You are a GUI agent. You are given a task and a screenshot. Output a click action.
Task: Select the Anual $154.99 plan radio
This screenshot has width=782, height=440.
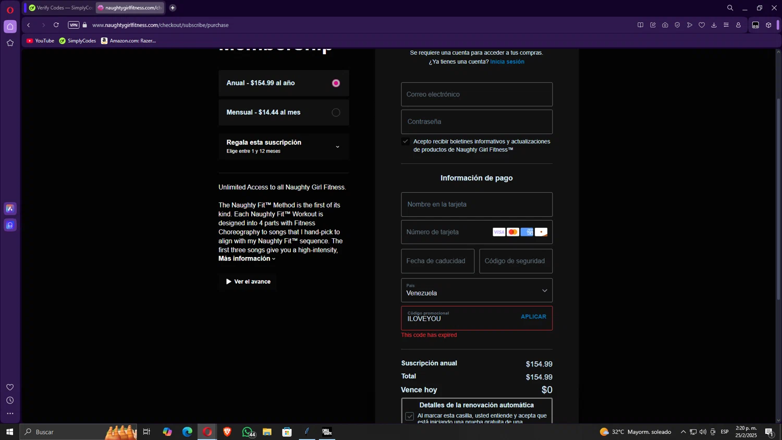[x=336, y=83]
